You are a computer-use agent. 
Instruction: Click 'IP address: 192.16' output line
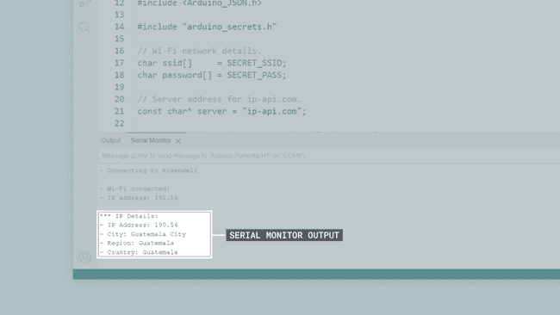[x=139, y=198]
